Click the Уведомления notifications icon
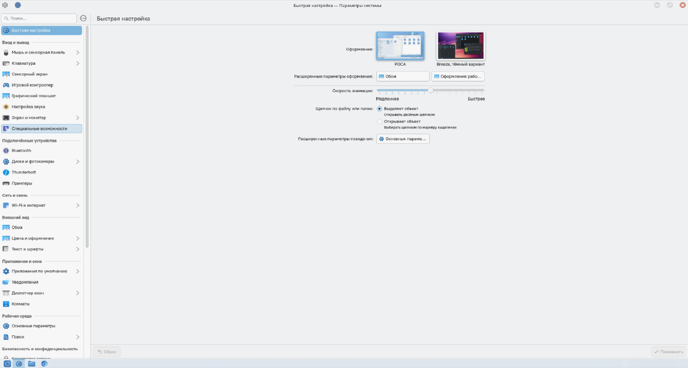This screenshot has width=688, height=368. click(6, 282)
